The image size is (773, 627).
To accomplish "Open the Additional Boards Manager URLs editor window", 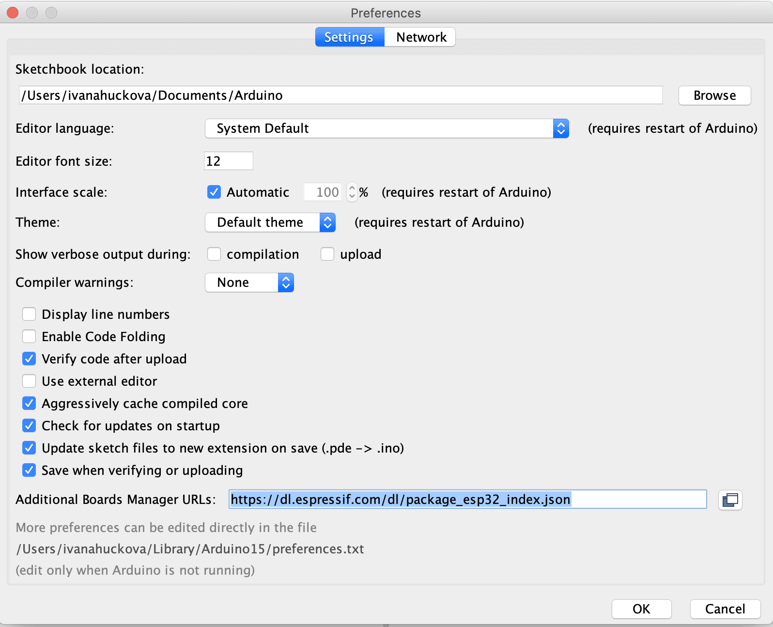I will [730, 500].
